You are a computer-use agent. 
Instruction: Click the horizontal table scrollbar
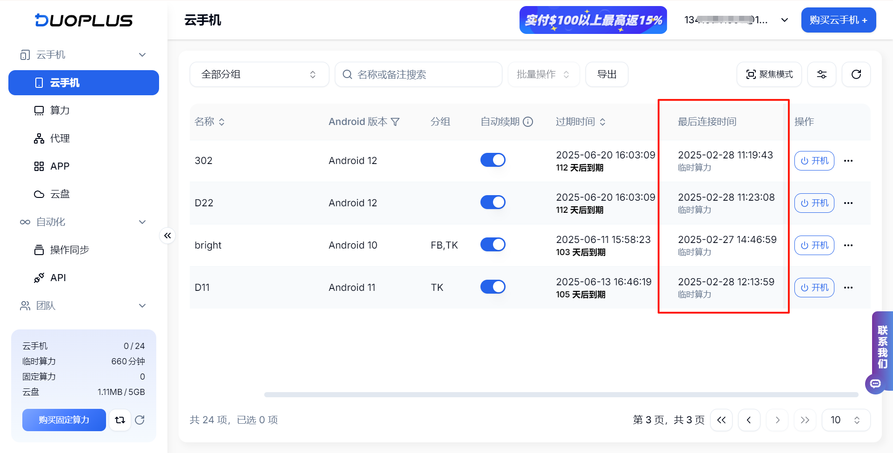561,395
